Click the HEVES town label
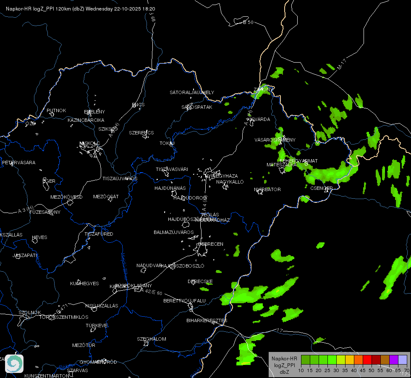Viewport: 411px width, 378px height. pos(39,237)
